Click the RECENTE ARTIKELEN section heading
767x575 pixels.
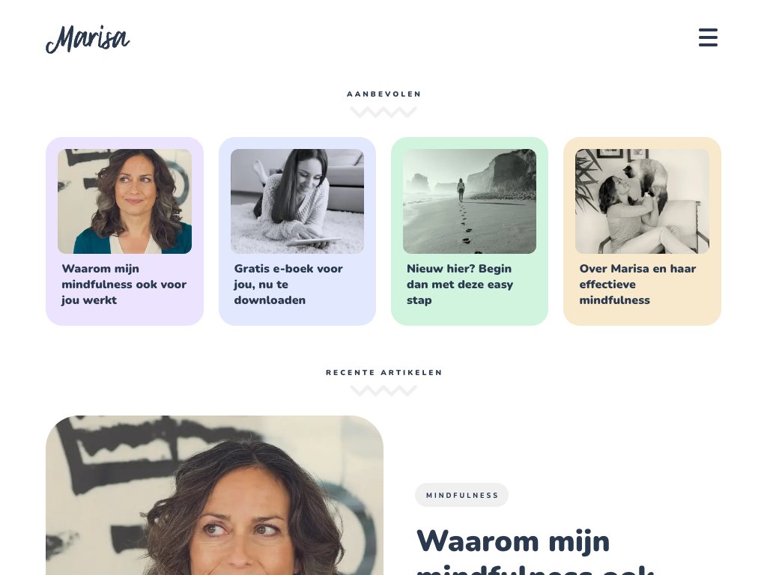click(383, 373)
